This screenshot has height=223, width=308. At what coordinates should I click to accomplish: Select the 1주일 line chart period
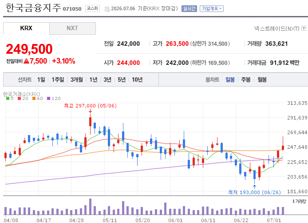(x=58, y=80)
